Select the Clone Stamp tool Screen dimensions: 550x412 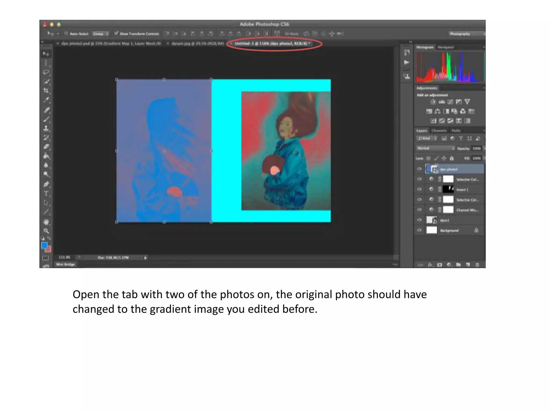(x=46, y=128)
